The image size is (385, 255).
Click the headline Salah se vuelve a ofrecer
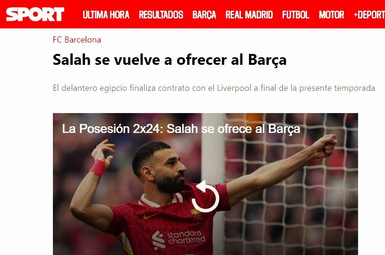(170, 60)
